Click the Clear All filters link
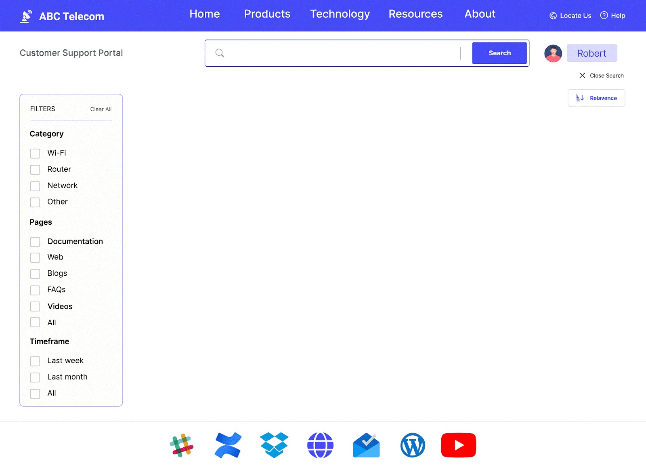The width and height of the screenshot is (646, 472). pyautogui.click(x=101, y=109)
